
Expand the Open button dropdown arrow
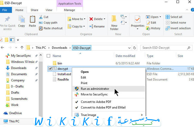pyautogui.click(x=160, y=17)
